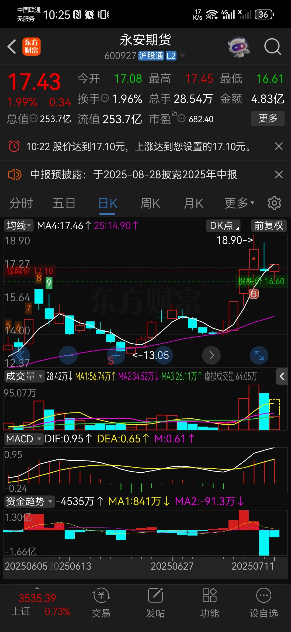Dismiss the 17.10元 price alert notice
This screenshot has width=291, height=632.
(279, 146)
